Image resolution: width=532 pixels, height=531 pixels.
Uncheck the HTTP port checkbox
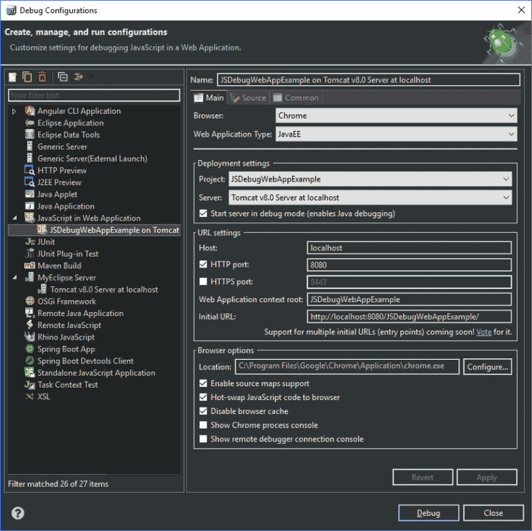pos(203,264)
